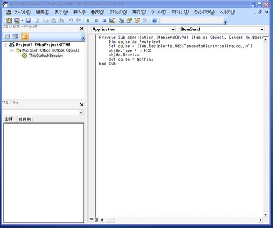The image size is (273, 228).
Task: Switch to the 全体 properties tab
Action: coord(8,119)
